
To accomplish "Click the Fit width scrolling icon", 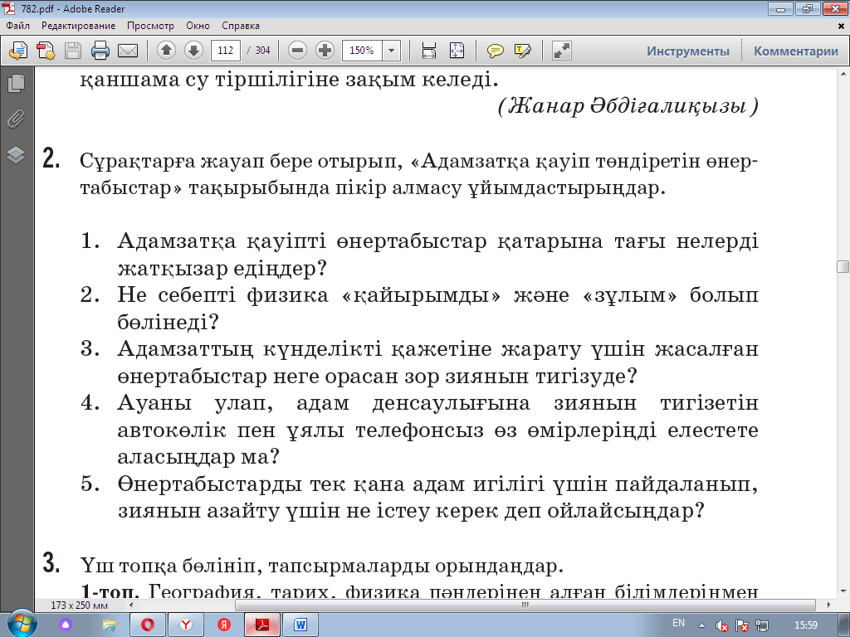I will pyautogui.click(x=429, y=51).
